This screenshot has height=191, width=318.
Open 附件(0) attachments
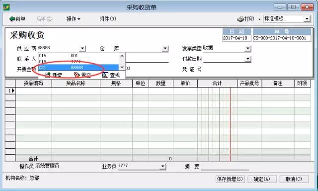click(108, 19)
